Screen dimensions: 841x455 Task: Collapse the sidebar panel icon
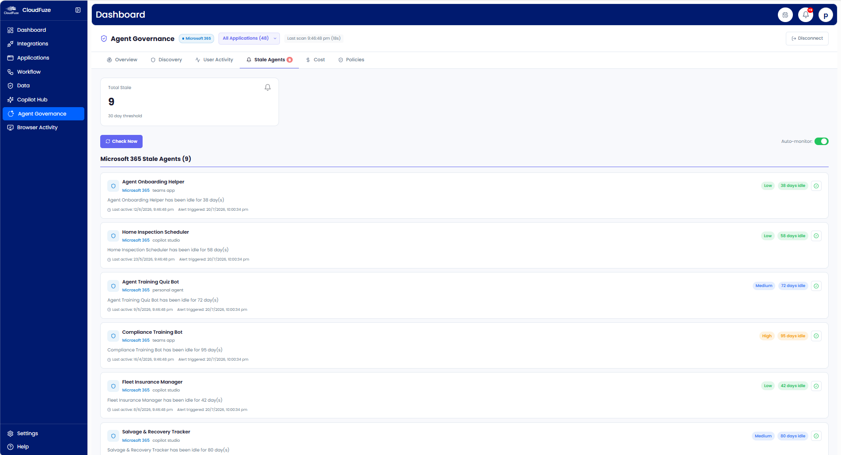point(78,10)
